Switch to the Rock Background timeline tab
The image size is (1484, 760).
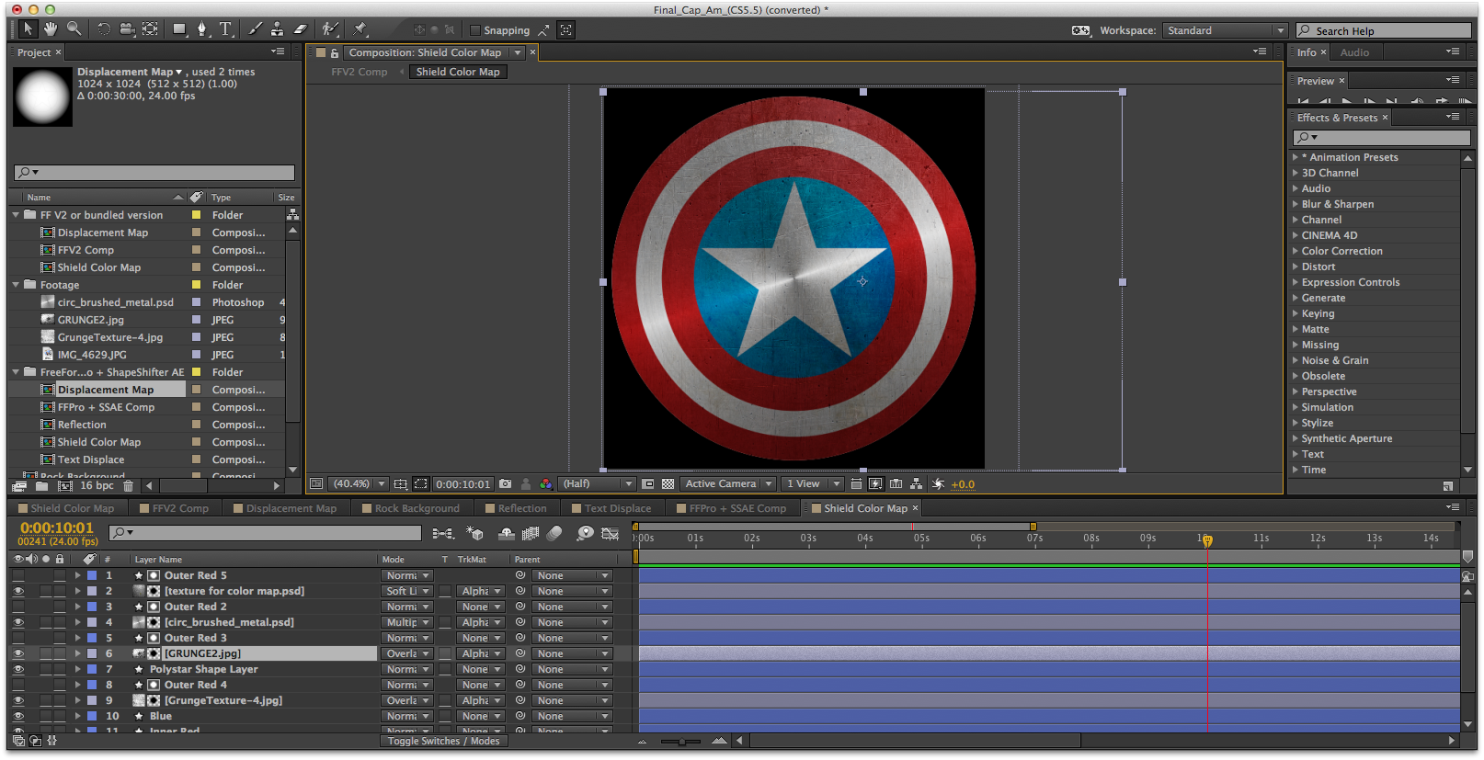(x=417, y=508)
